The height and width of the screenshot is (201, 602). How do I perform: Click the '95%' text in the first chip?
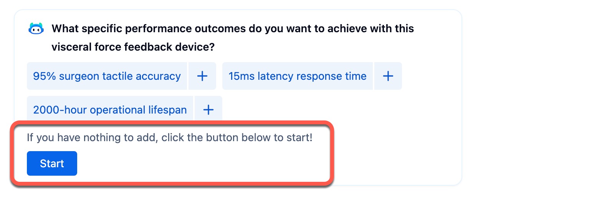[45, 76]
